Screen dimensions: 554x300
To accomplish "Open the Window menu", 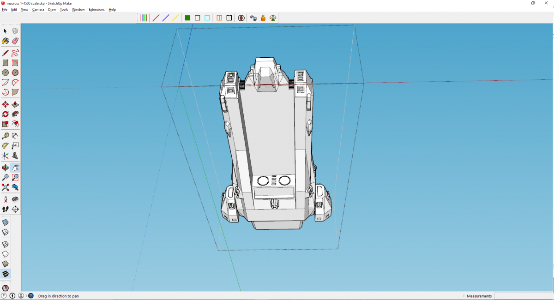I will [78, 9].
